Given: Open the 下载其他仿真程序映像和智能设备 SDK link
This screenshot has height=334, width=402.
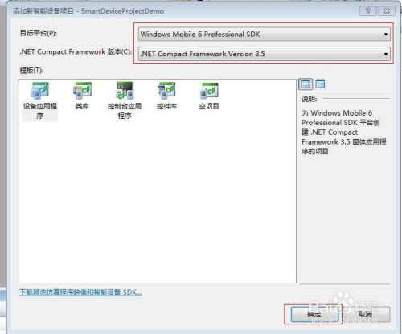Looking at the screenshot, I should [x=80, y=292].
